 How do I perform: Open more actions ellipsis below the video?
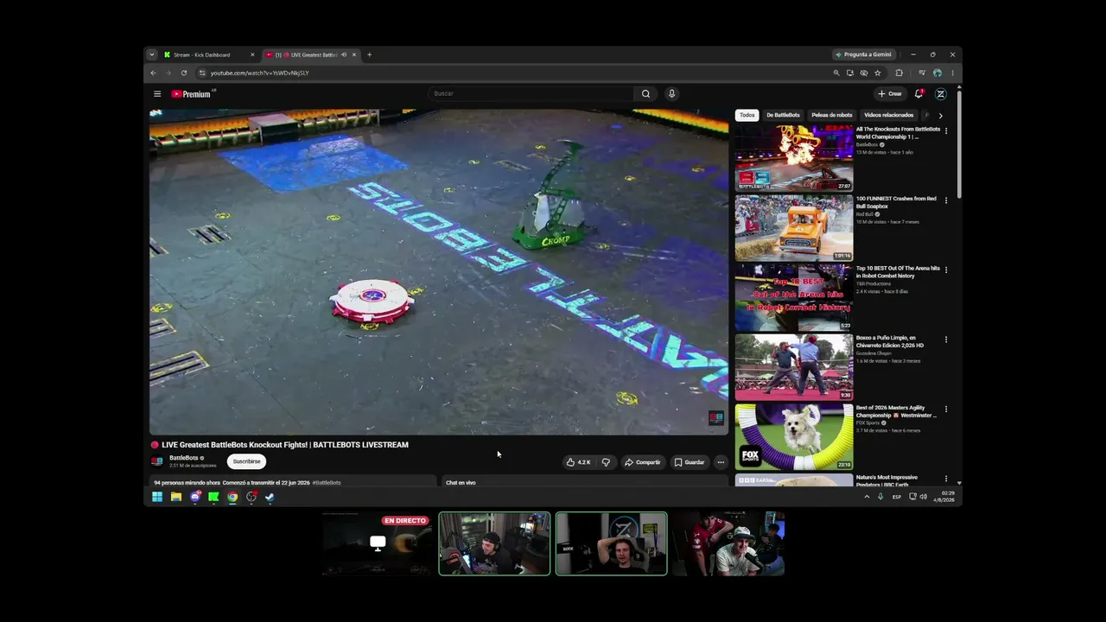(x=721, y=462)
